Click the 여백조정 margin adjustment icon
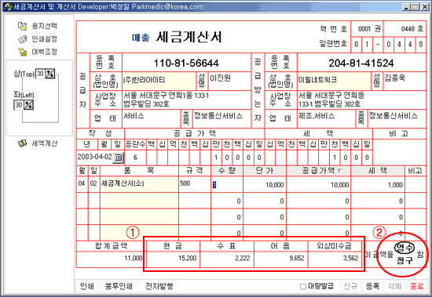Screen dimensions: 432x297 coord(23,52)
